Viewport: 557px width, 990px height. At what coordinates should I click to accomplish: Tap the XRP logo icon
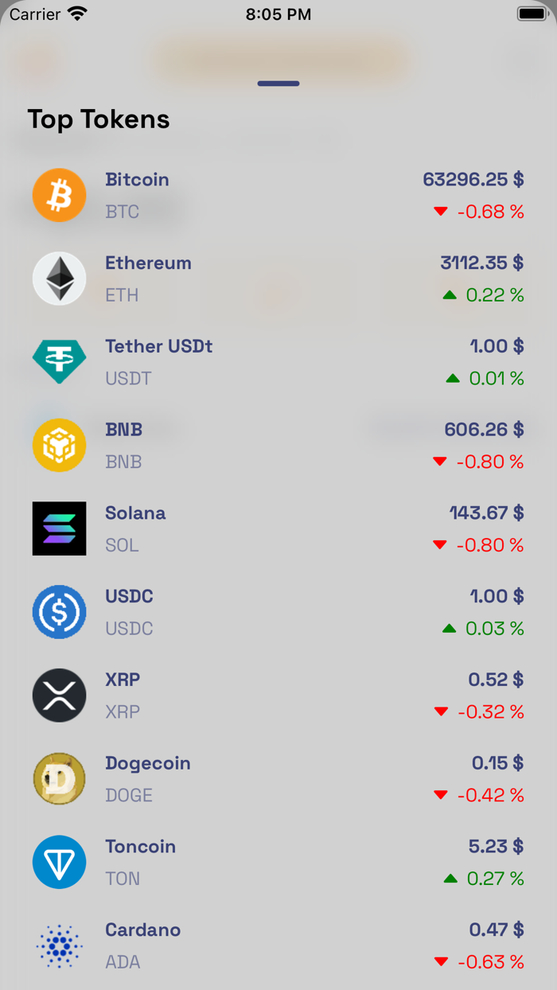click(x=59, y=695)
